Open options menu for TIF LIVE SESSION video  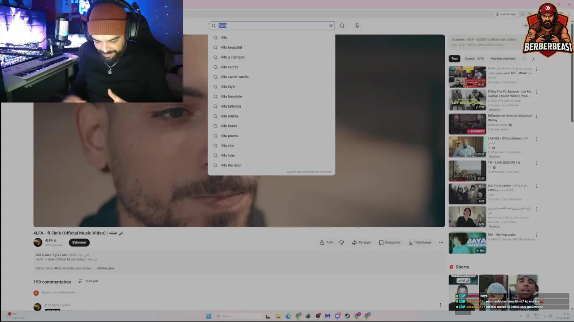point(537,163)
